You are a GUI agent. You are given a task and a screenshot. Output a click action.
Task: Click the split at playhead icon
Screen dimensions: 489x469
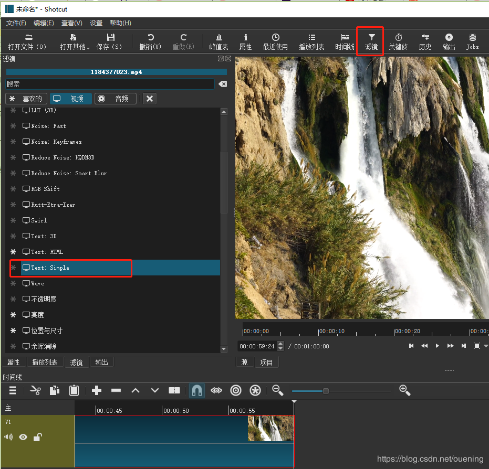coord(174,390)
